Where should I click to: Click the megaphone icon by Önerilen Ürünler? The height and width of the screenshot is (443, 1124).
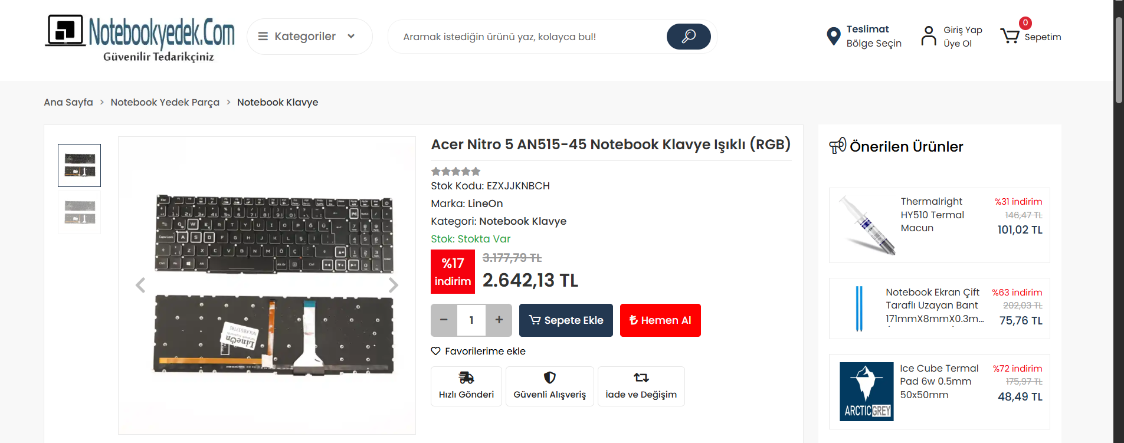coord(837,145)
